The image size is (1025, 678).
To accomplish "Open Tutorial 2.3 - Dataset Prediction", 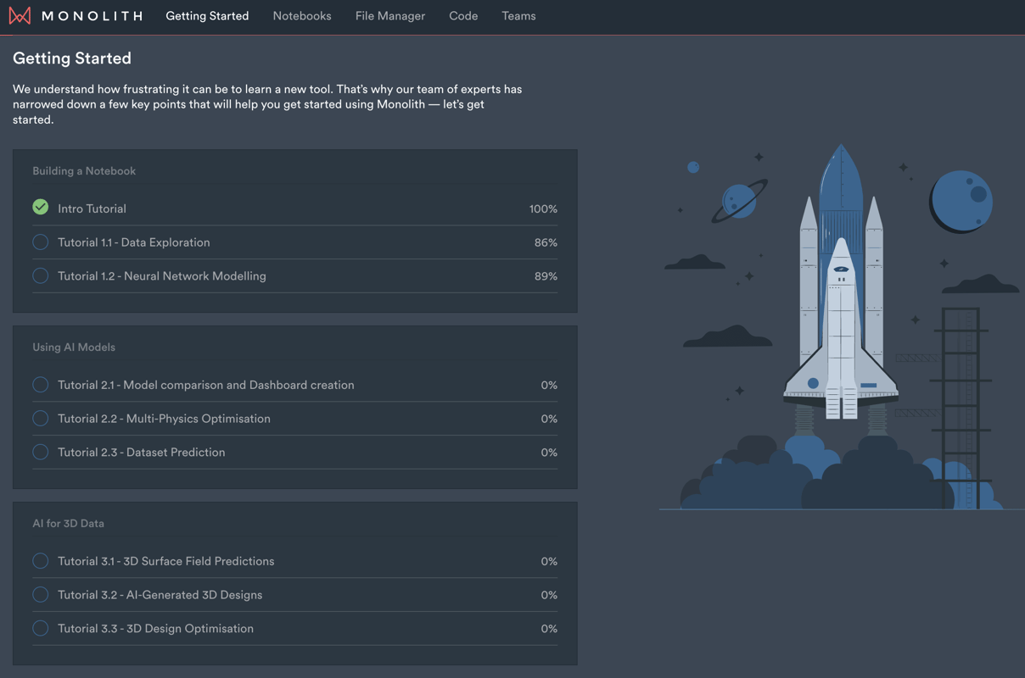I will click(141, 452).
